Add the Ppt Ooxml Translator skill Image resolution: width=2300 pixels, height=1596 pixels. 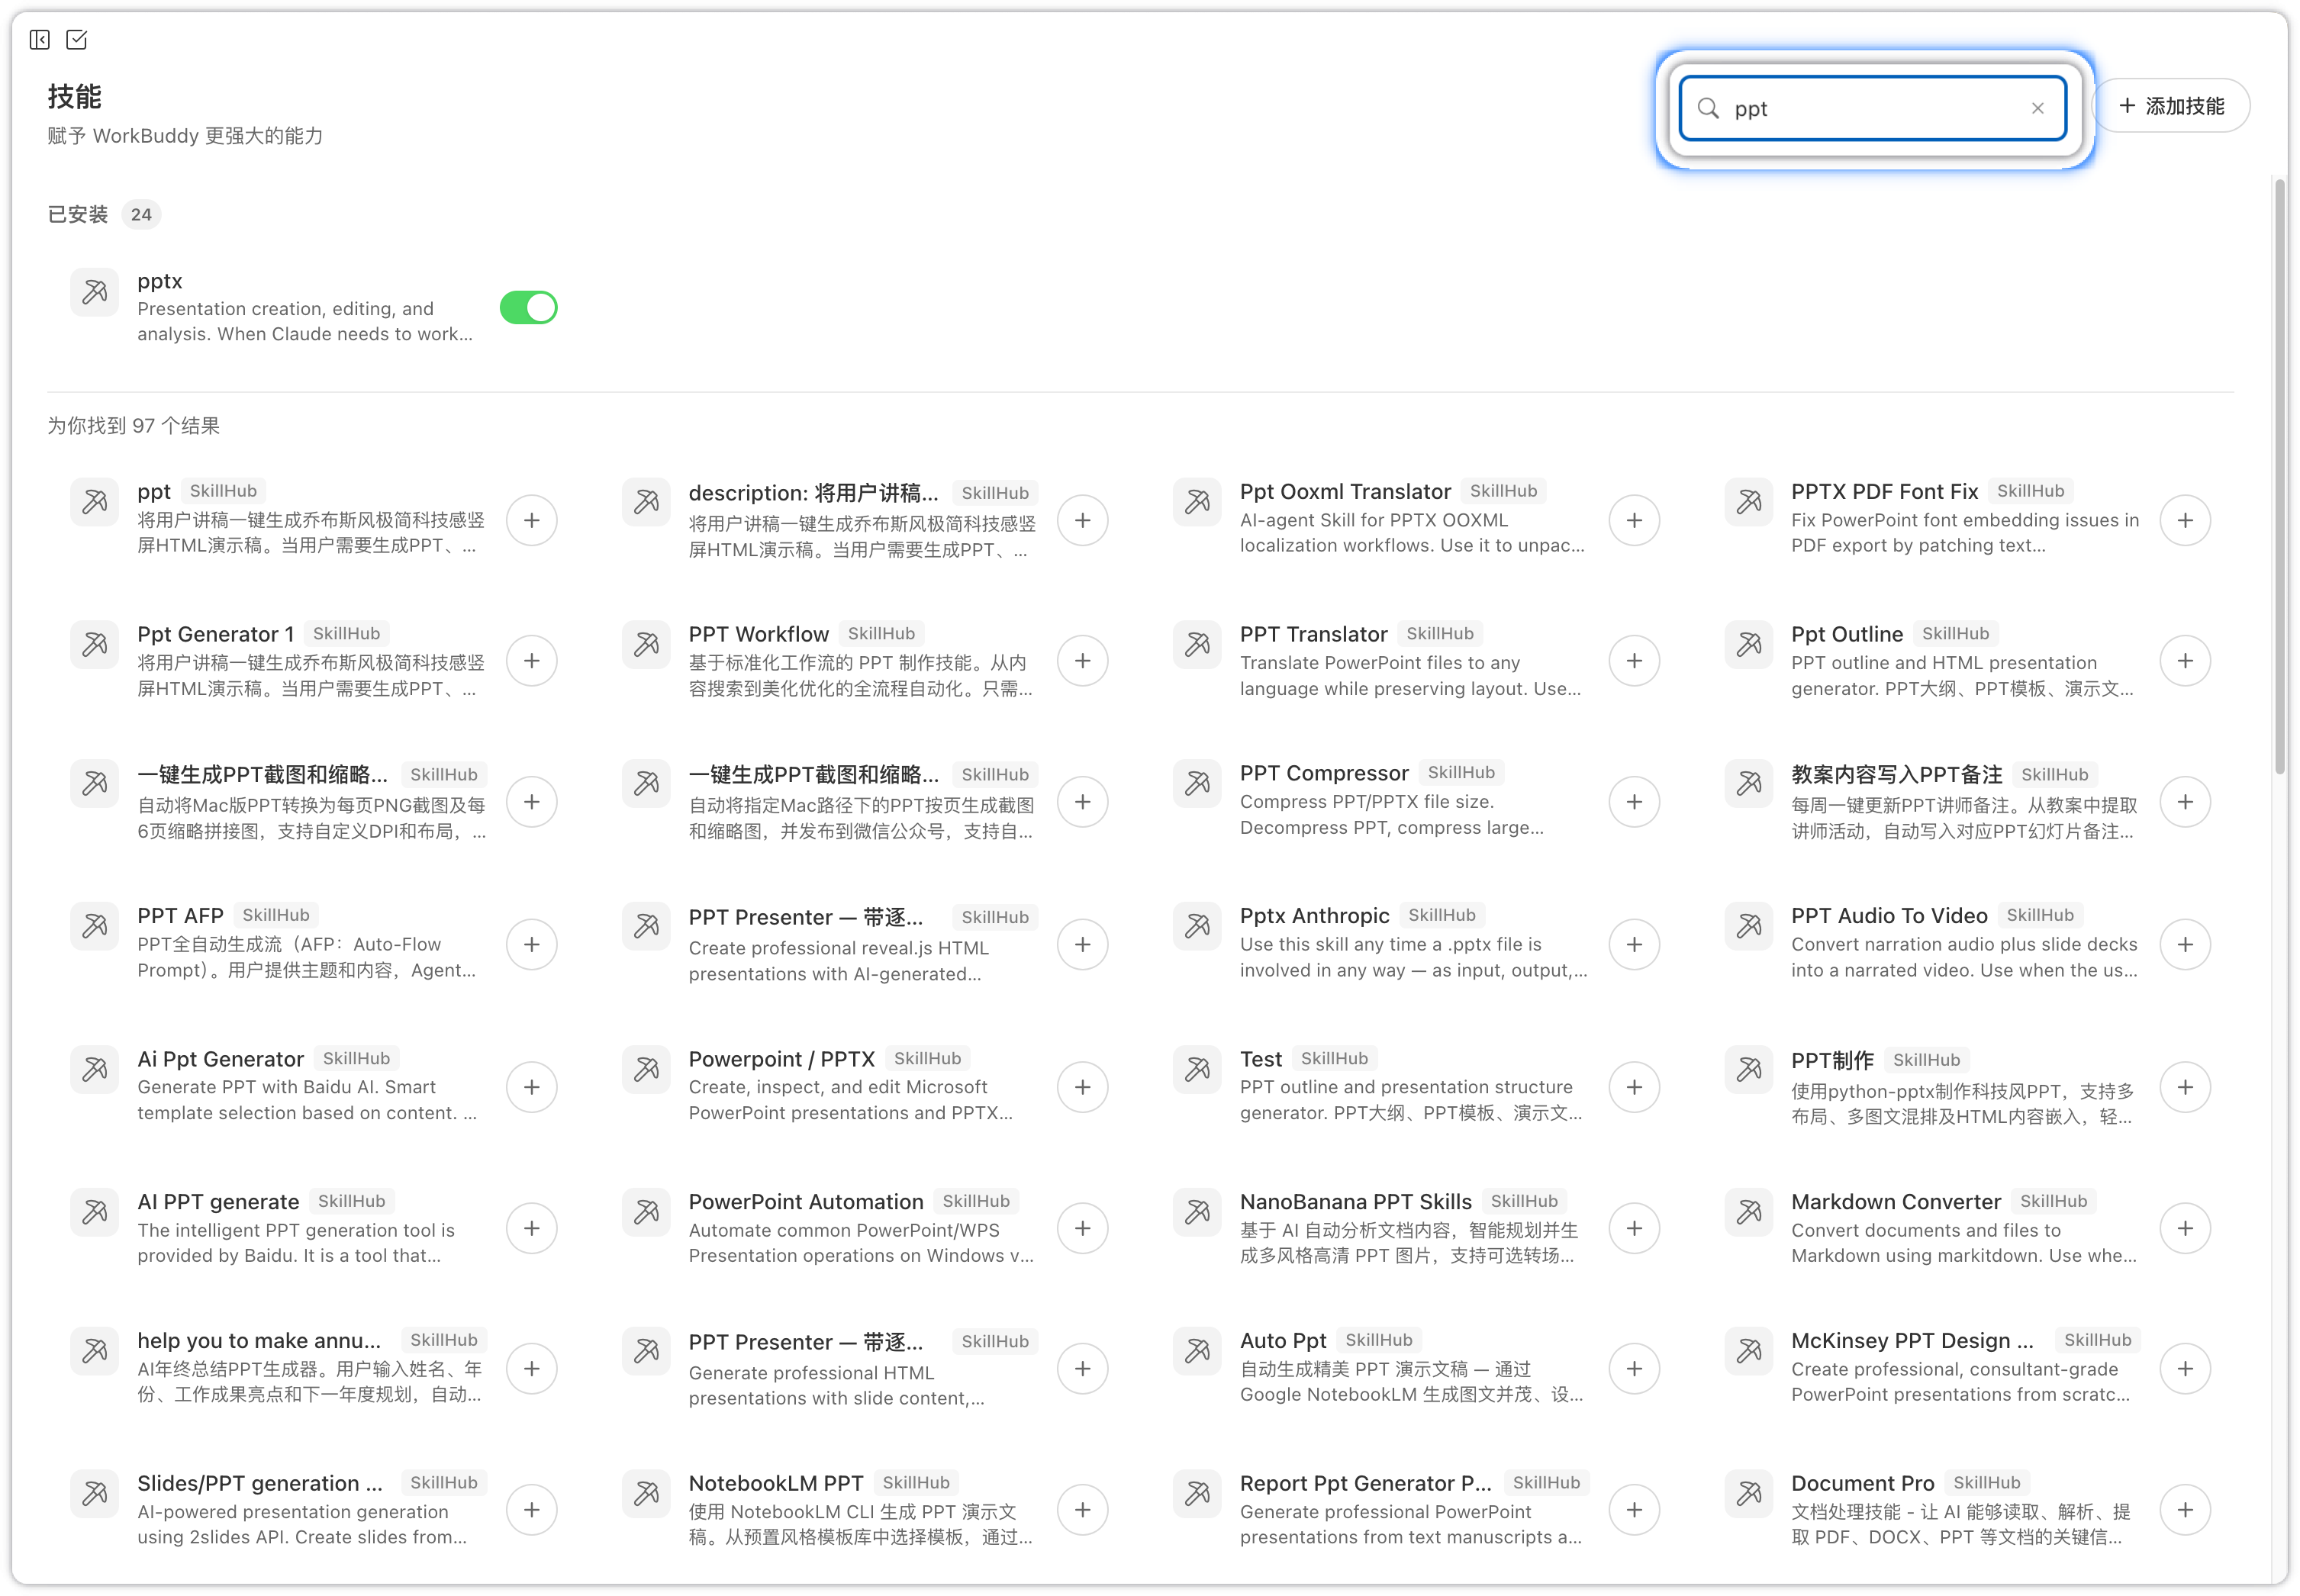[x=1634, y=520]
